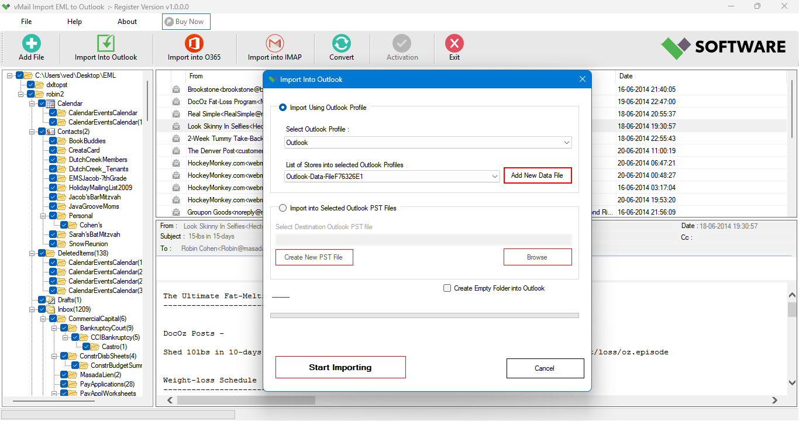
Task: Click scroll-down arrow of preview pane
Action: click(x=792, y=383)
